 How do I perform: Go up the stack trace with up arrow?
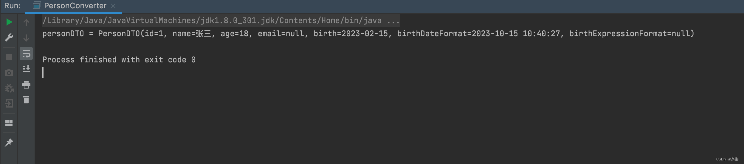26,23
